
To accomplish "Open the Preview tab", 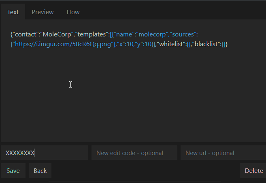I will pyautogui.click(x=43, y=12).
